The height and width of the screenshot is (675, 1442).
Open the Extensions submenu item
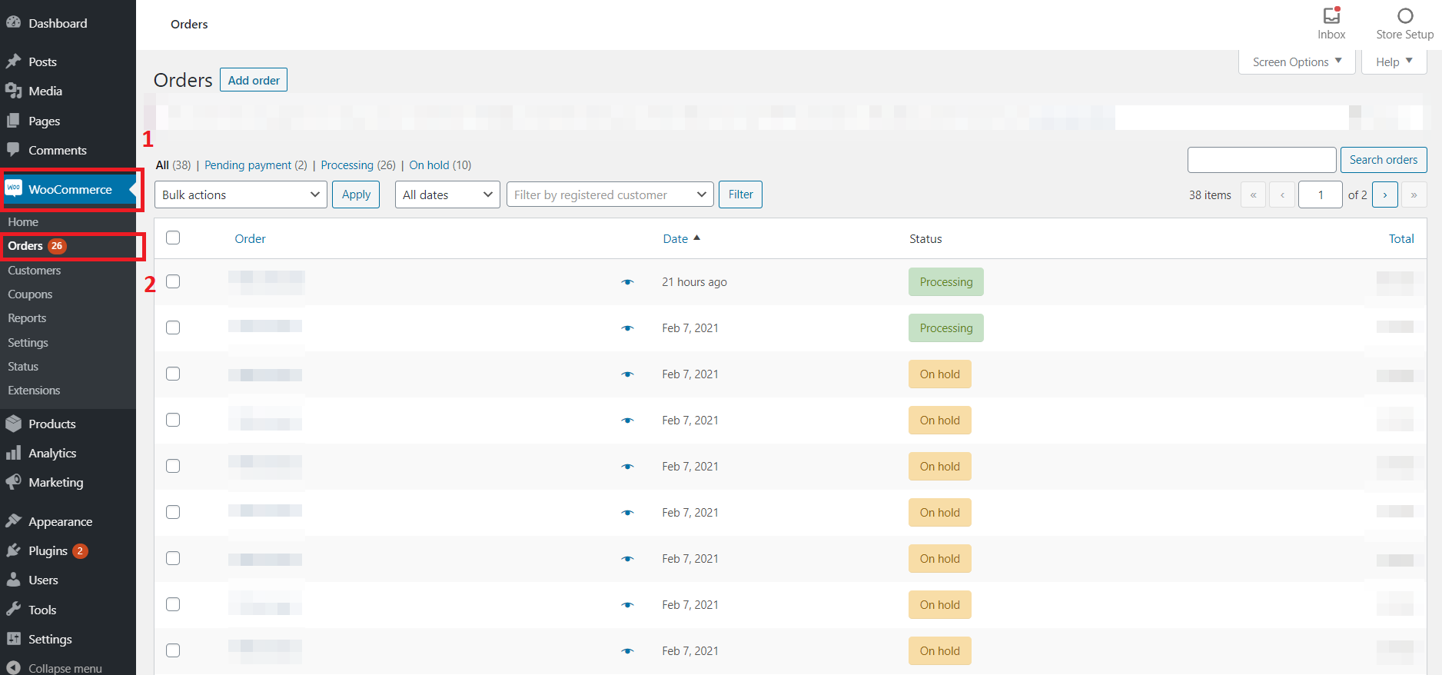[34, 391]
